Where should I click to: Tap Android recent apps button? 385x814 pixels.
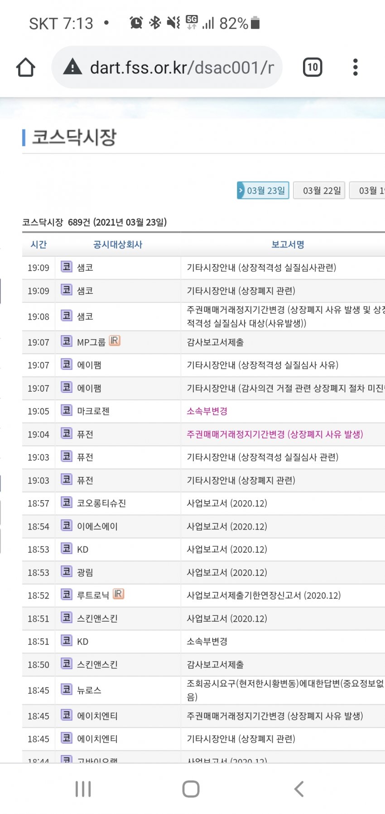(83, 789)
